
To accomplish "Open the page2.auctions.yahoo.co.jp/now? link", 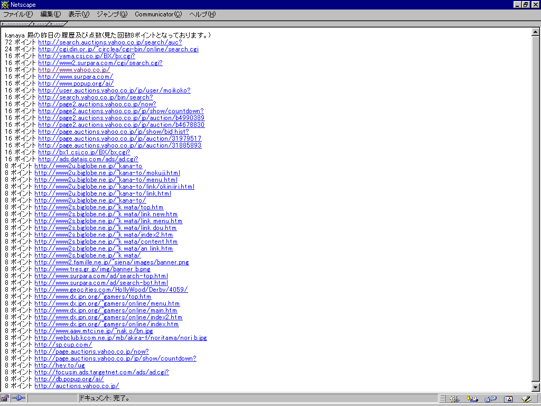I will click(97, 104).
